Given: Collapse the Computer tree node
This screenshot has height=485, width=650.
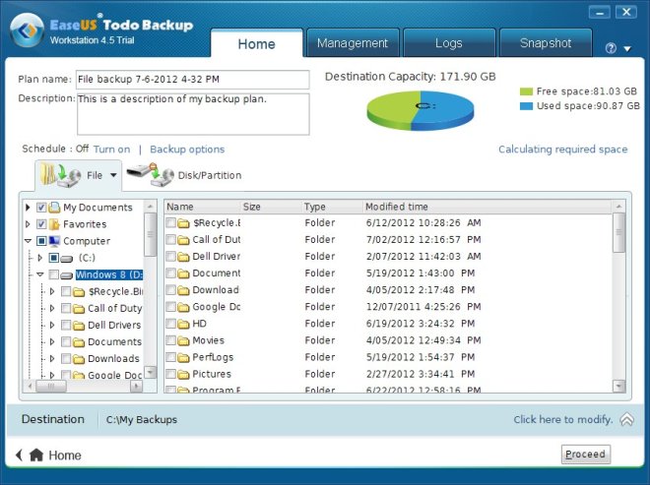Looking at the screenshot, I should click(x=28, y=241).
